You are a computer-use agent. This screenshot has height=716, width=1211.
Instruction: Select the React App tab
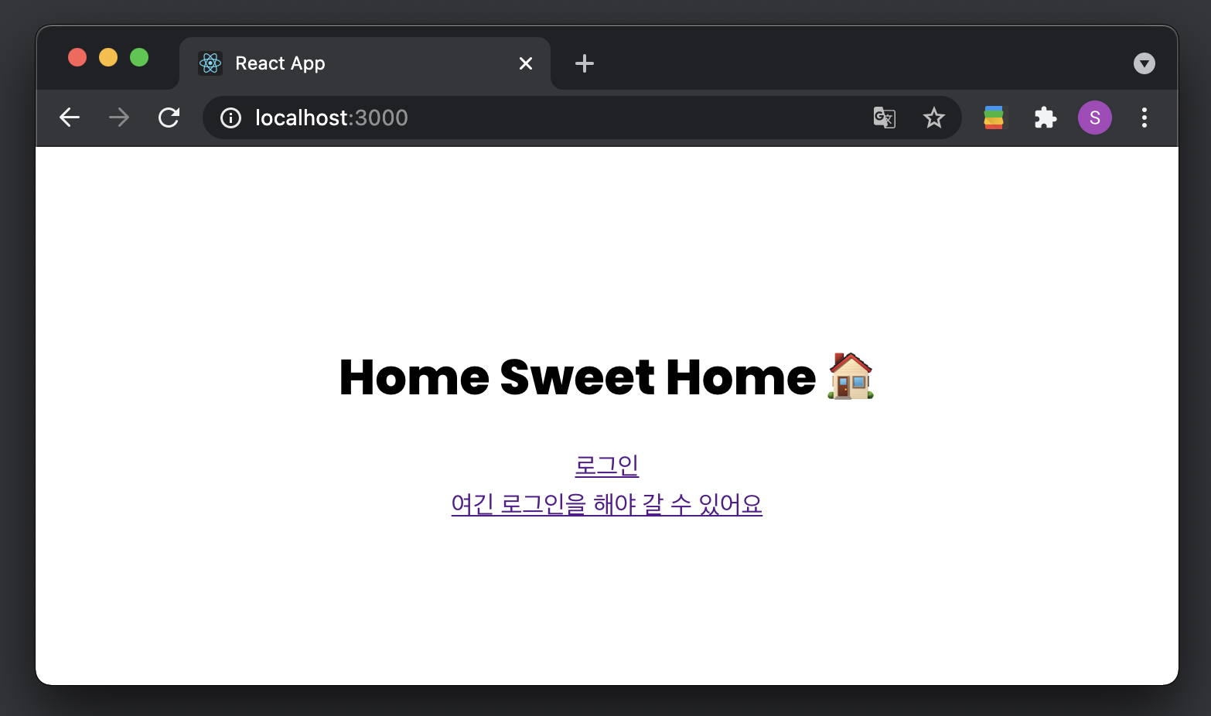tap(365, 63)
